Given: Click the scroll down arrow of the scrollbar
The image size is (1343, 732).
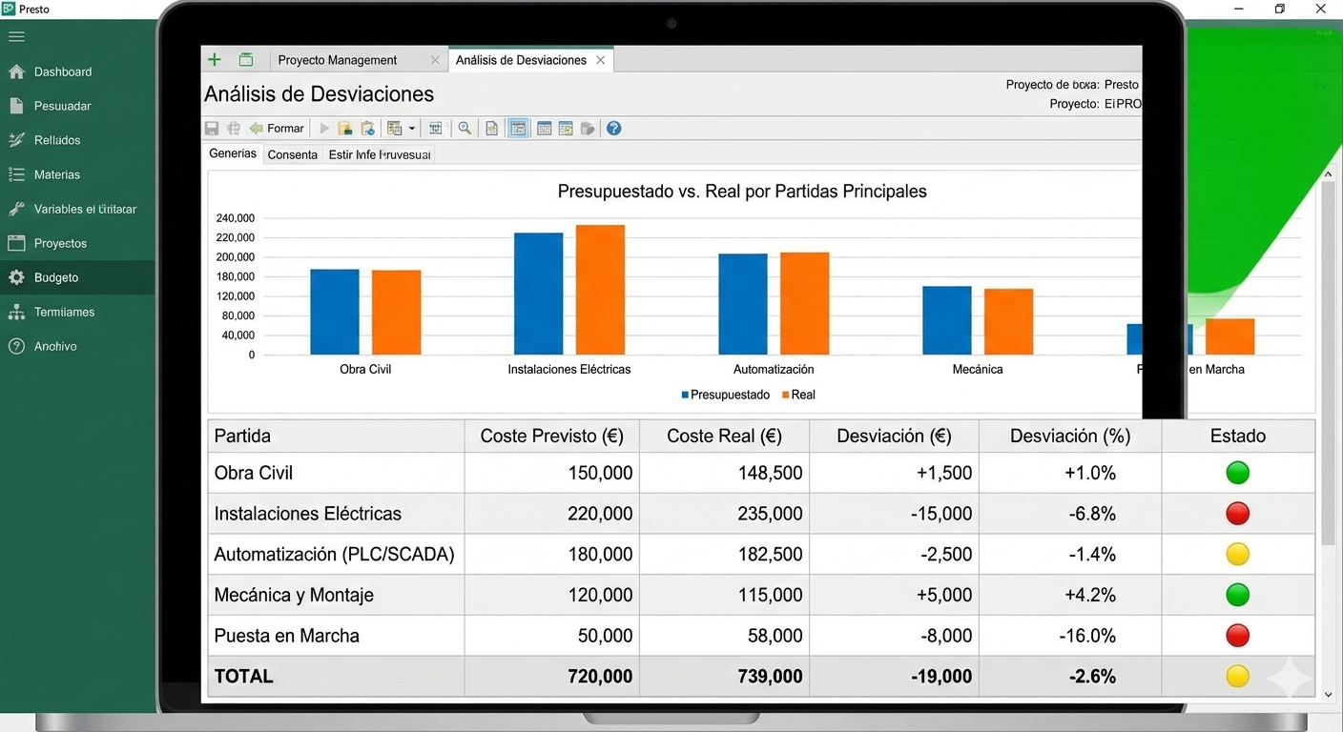Looking at the screenshot, I should pos(1328,696).
